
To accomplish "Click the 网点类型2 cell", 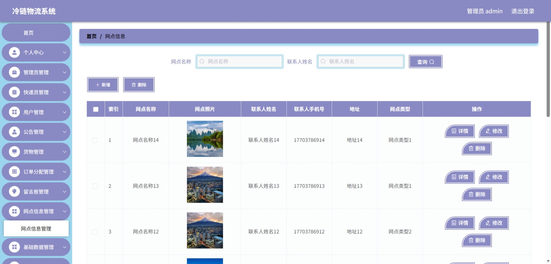I will [x=400, y=232].
